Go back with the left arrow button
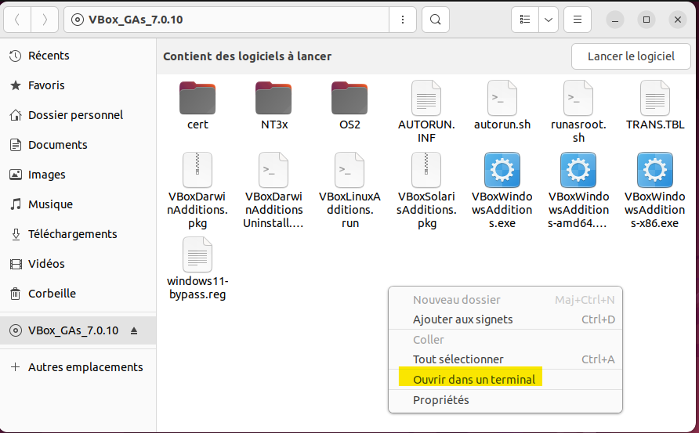The width and height of the screenshot is (699, 433). pyautogui.click(x=17, y=20)
